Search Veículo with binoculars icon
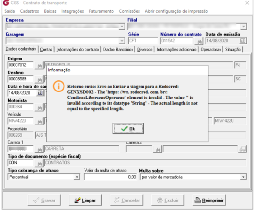This screenshot has width=257, height=210. pyautogui.click(x=39, y=122)
